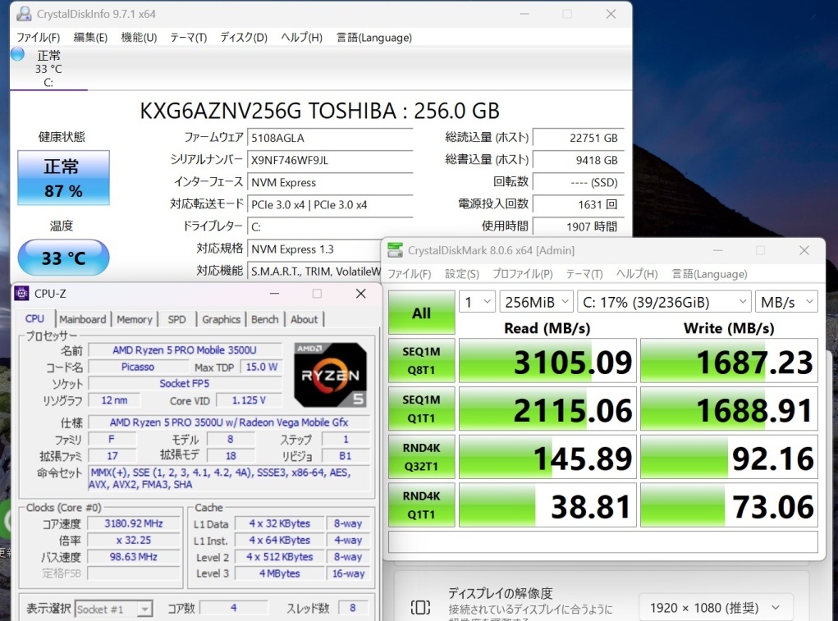Open 言語(Language) menu in CrystalDiskInfo

coord(374,38)
